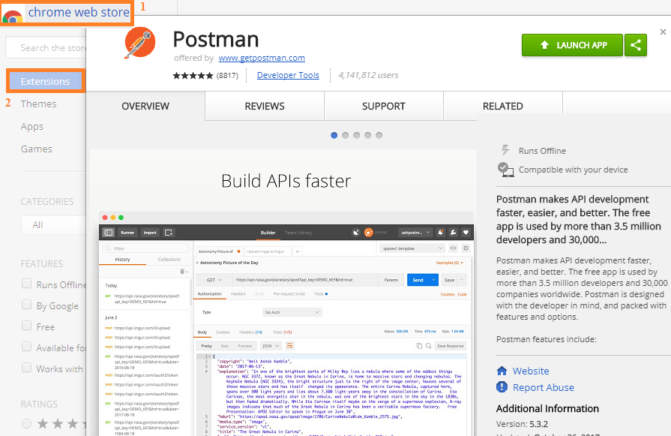Click the home icon beside Website
671x436 pixels.
502,371
